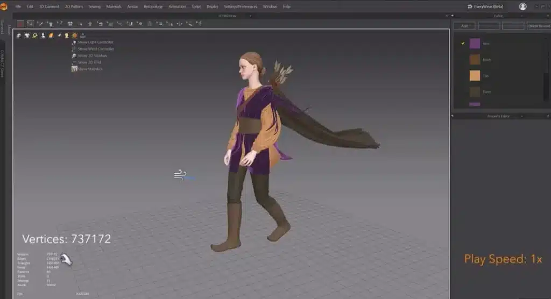Click the green circular icon in viewport icon row
Screen dimensions: 551x299
35,35
